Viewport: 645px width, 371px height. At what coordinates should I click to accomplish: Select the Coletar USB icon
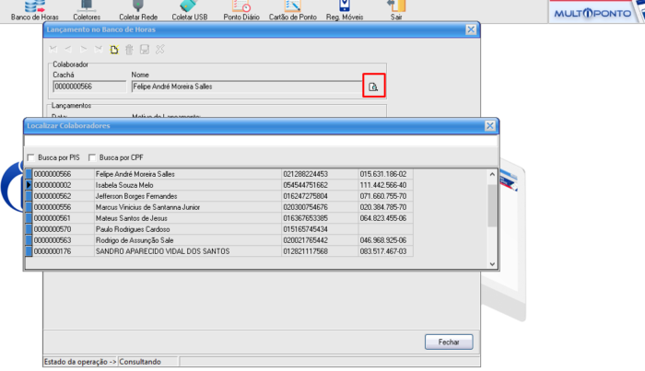click(189, 10)
